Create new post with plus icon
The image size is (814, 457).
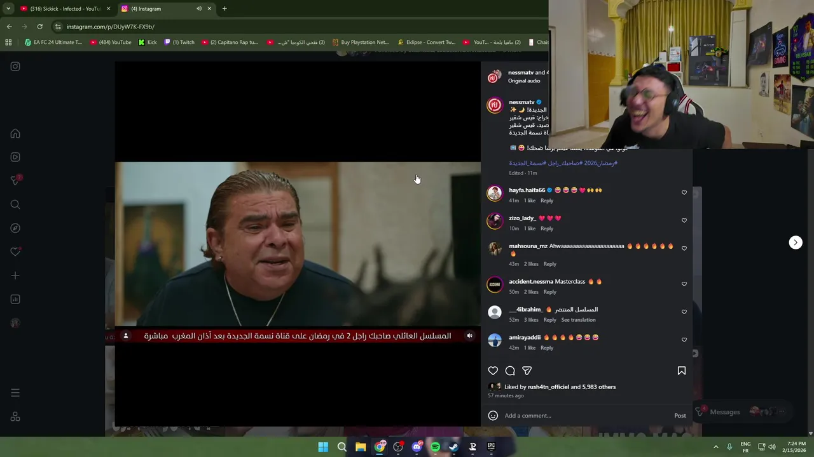tap(15, 275)
